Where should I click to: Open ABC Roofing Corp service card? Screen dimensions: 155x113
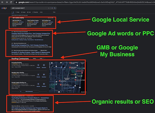point(48,23)
